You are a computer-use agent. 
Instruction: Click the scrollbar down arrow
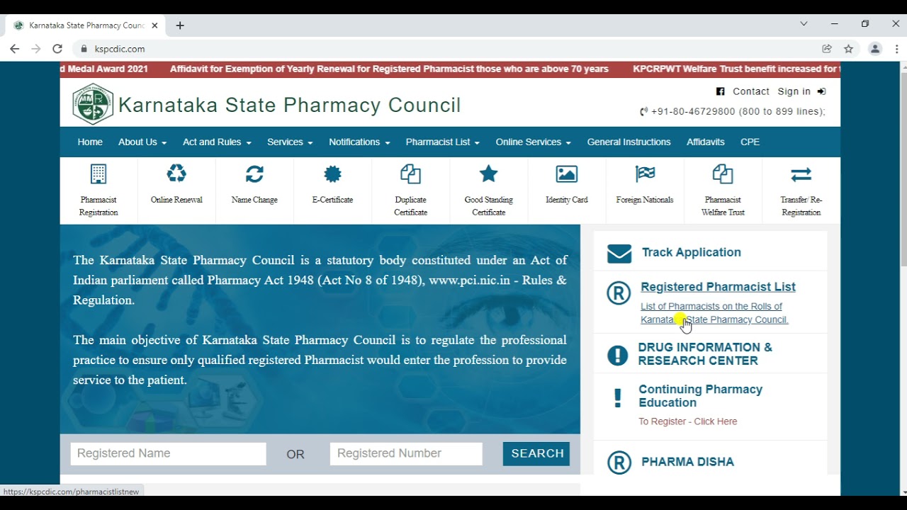[x=903, y=492]
